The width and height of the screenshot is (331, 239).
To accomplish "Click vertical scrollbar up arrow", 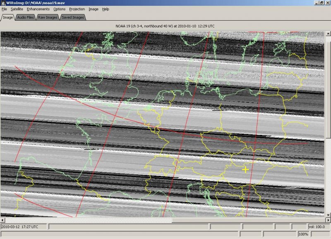I will (328, 33).
